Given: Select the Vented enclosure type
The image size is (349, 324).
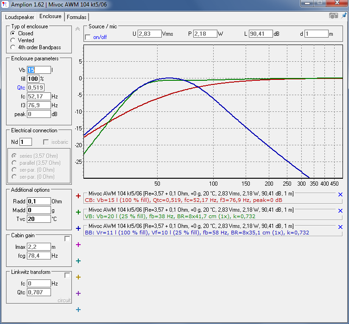Looking at the screenshot, I should coord(13,40).
